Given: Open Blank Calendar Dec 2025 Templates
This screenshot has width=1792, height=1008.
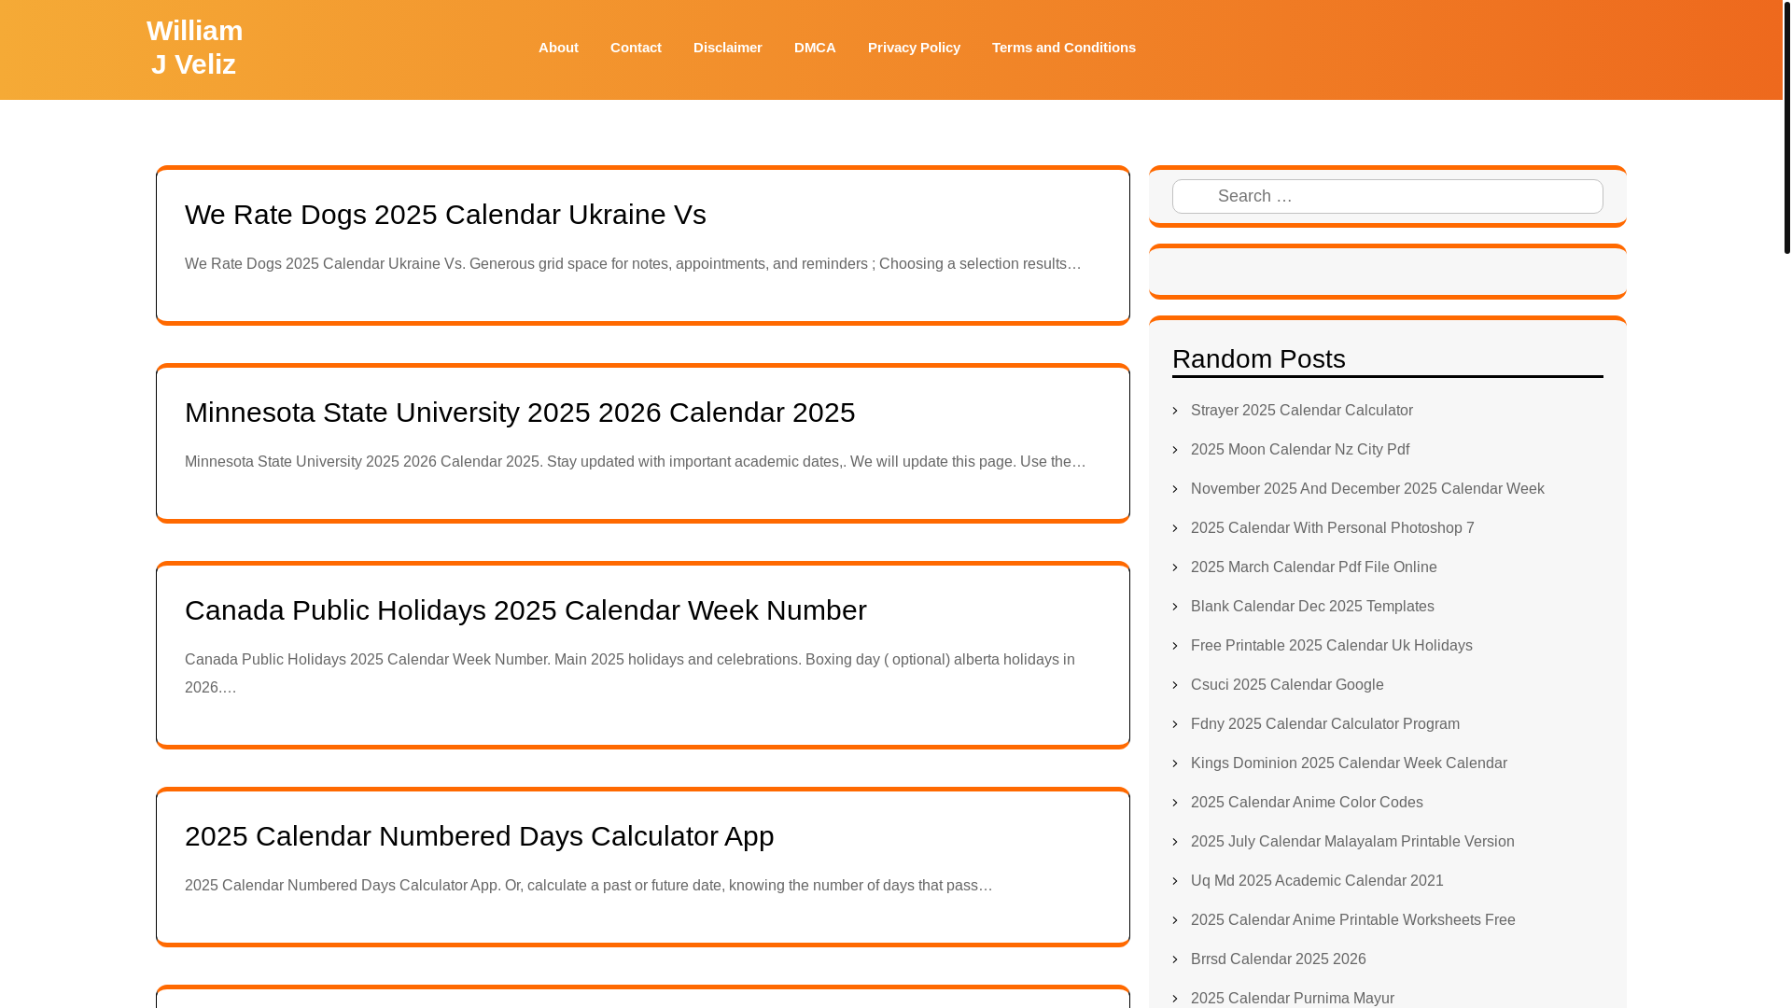Looking at the screenshot, I should [x=1311, y=607].
